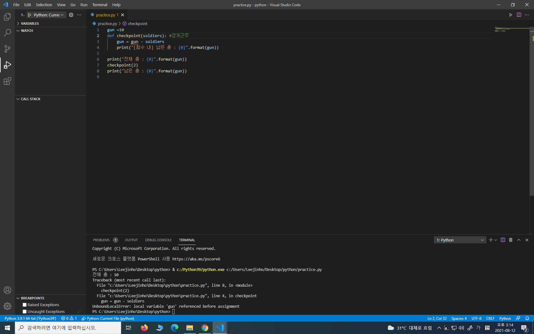Open the Edit menu

(28, 5)
